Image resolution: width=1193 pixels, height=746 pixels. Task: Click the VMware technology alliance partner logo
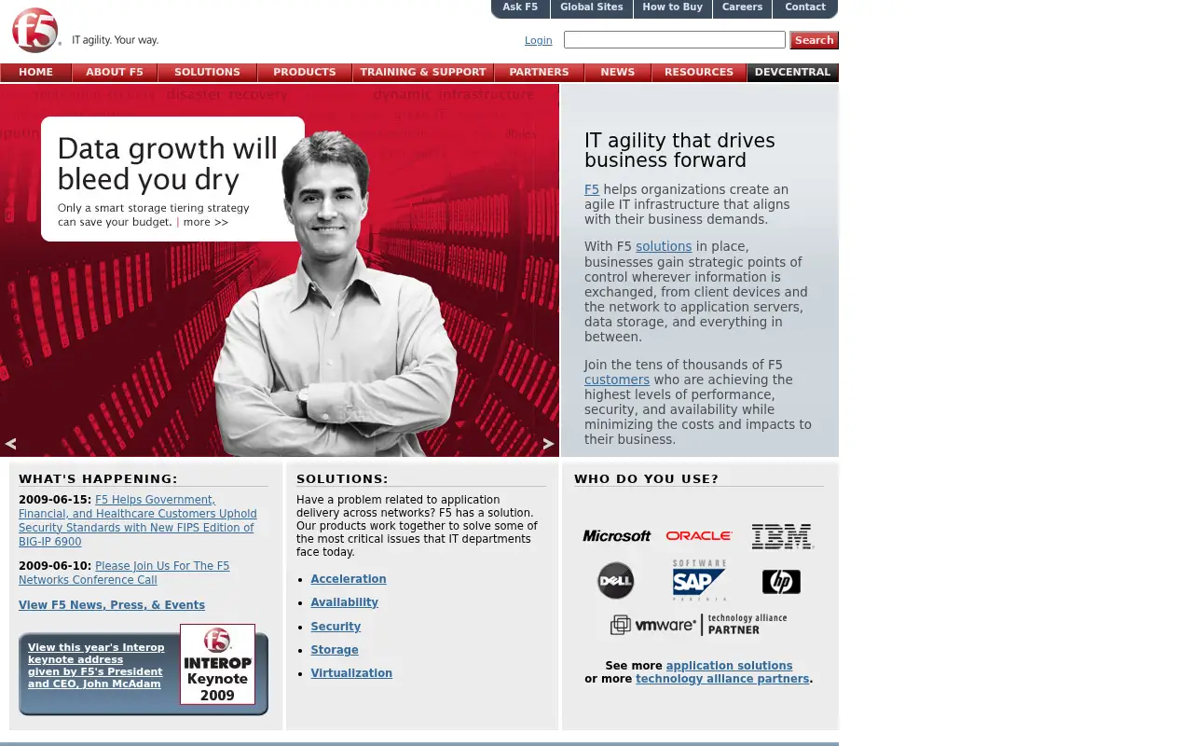(699, 624)
